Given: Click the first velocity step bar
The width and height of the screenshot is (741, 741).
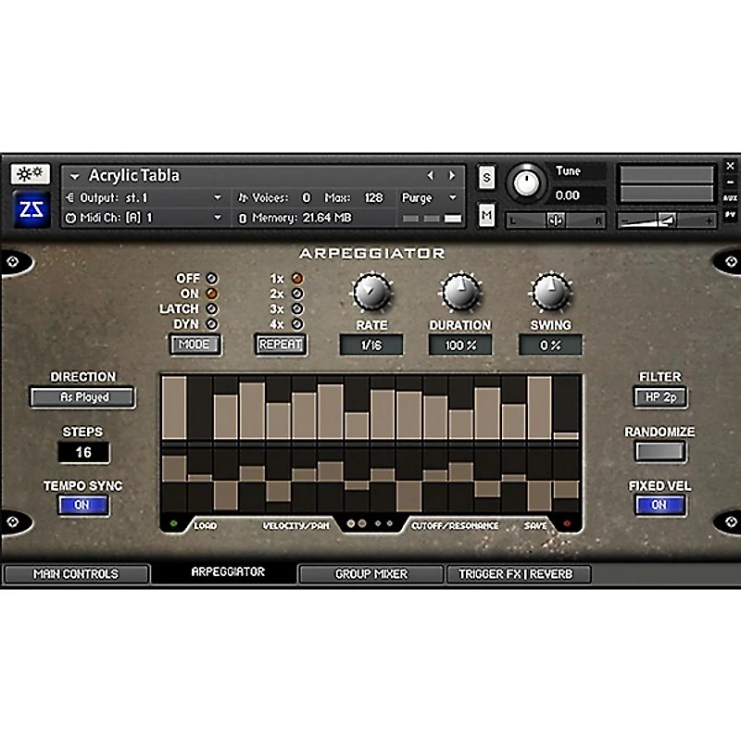Looking at the screenshot, I should click(x=174, y=408).
